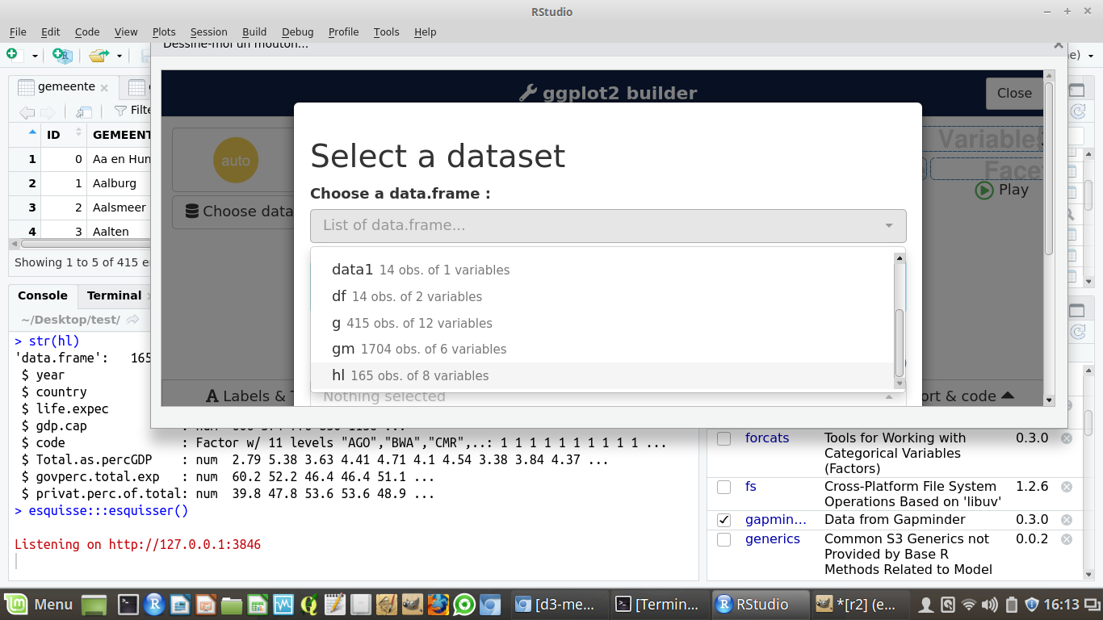The height and width of the screenshot is (620, 1103).
Task: Enable the generics package checkbox
Action: click(724, 539)
